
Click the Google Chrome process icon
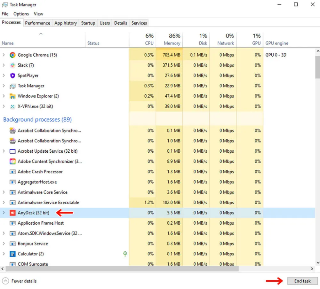coord(12,55)
